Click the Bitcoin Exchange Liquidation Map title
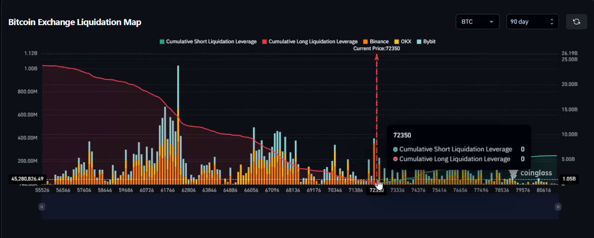 pos(75,22)
